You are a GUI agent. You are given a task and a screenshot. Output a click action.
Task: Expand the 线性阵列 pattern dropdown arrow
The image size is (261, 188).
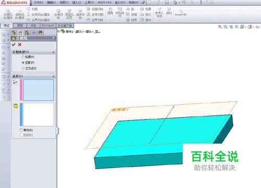coord(120,20)
